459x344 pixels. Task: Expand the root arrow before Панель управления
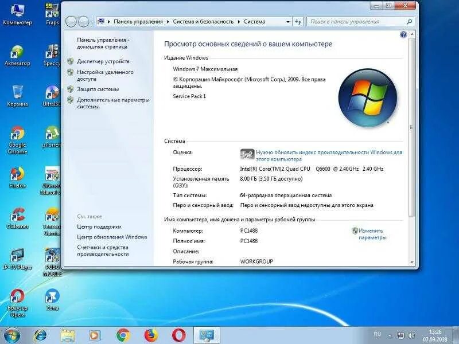[x=109, y=22]
